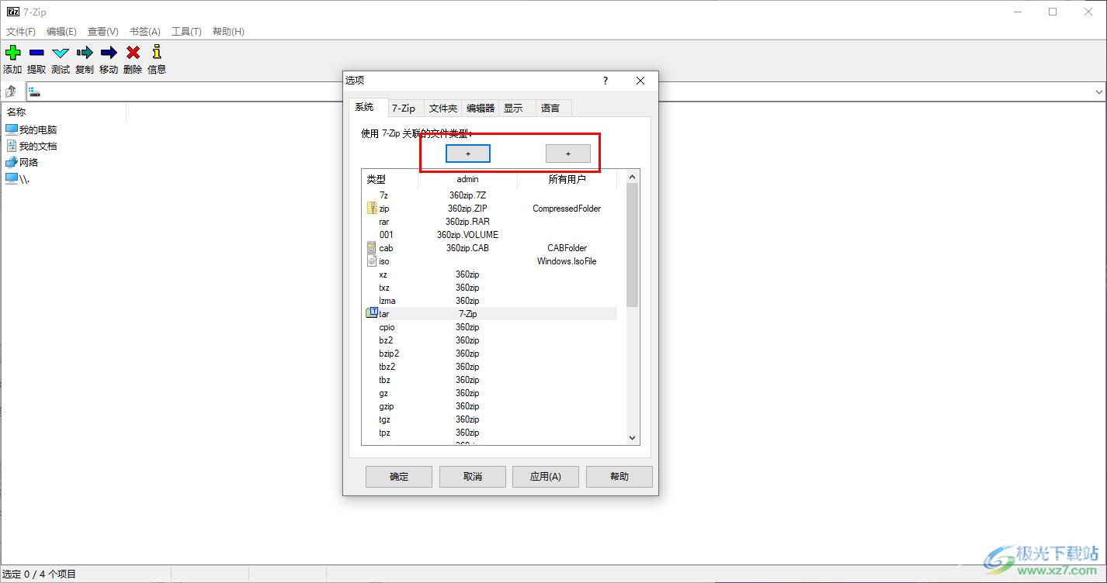The height and width of the screenshot is (583, 1107).
Task: Select the \\. item in file list
Action: coord(17,178)
